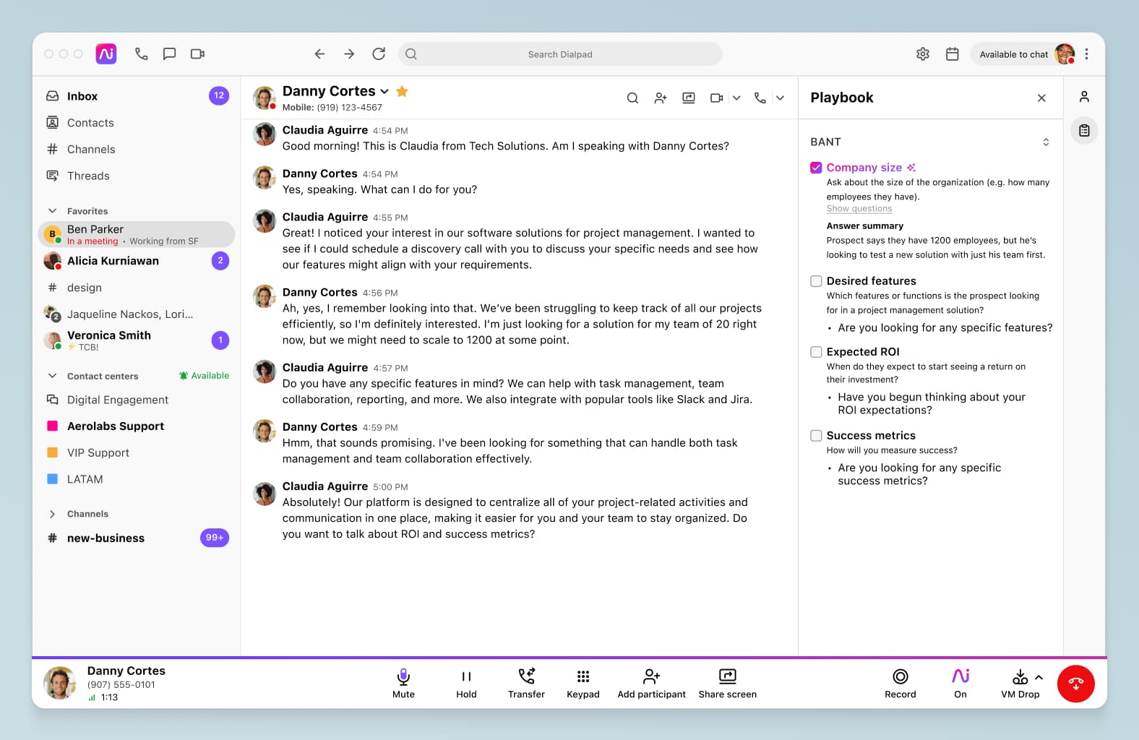Click the Search Dialpad field

559,54
